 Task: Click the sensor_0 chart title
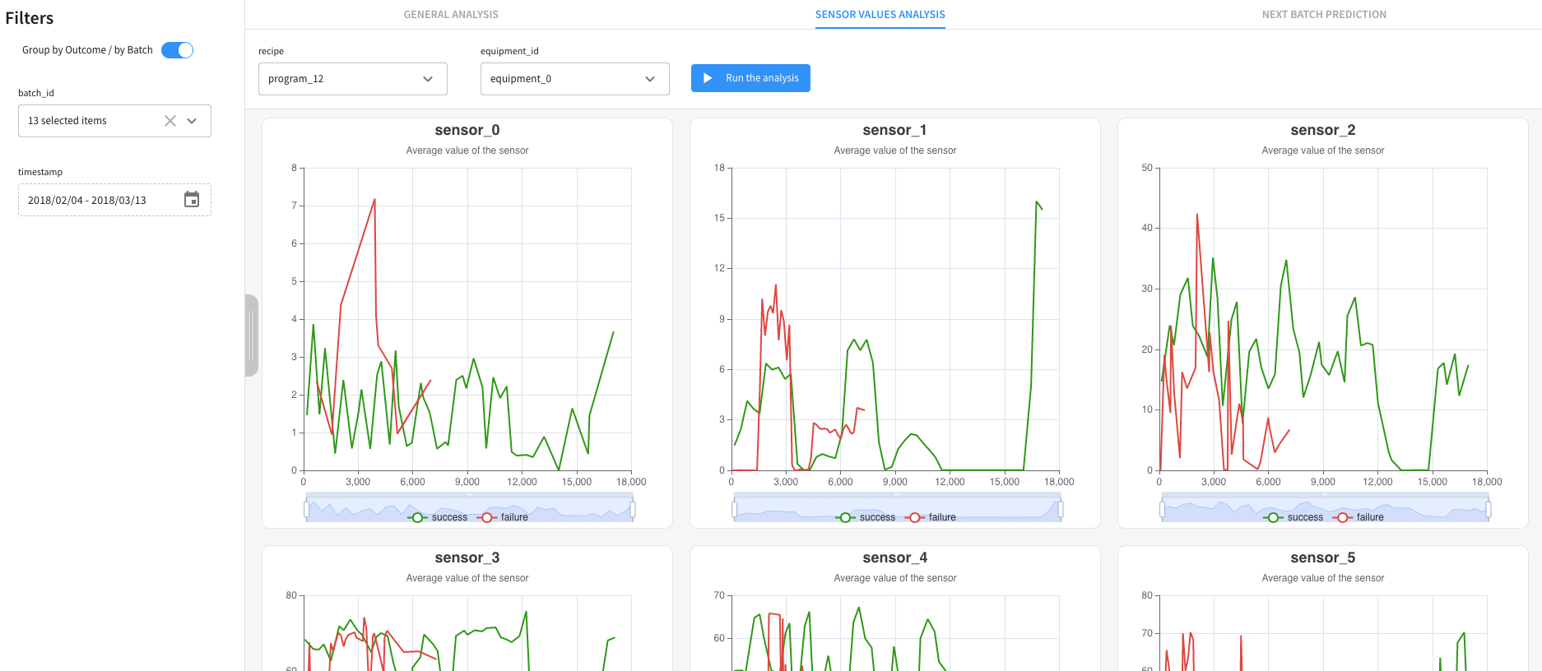(x=467, y=130)
